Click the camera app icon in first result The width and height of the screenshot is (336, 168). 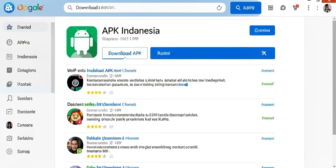pyautogui.click(x=75, y=83)
